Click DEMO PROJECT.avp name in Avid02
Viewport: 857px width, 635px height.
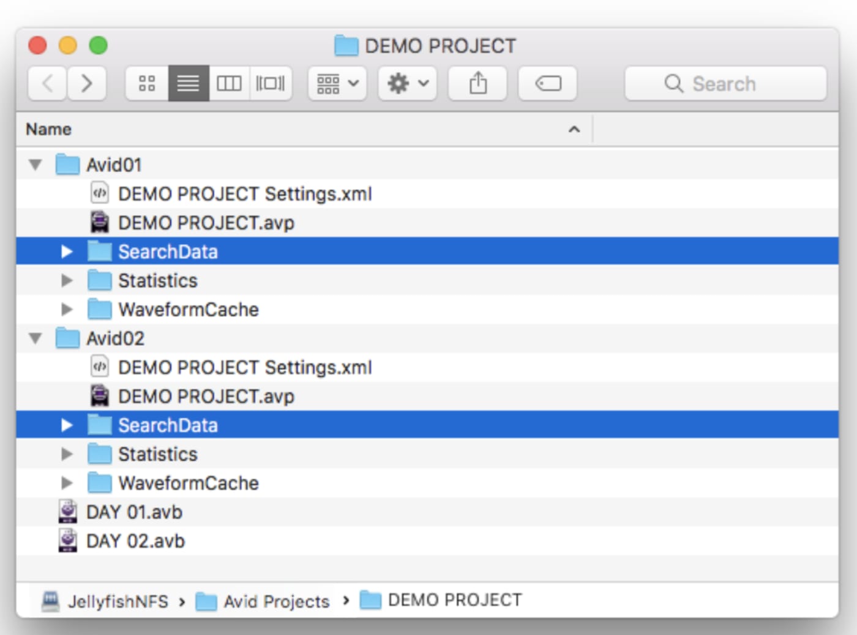pos(206,396)
